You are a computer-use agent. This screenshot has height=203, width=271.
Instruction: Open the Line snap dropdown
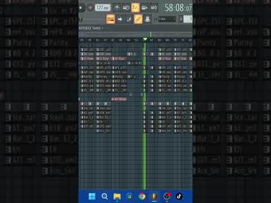pos(167,19)
